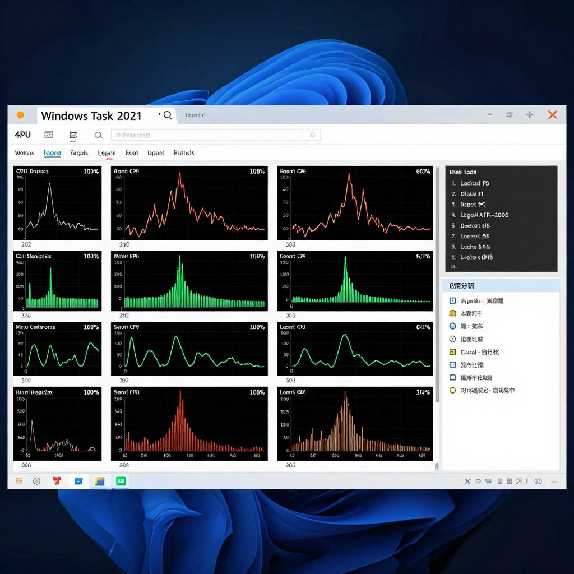Select list row 4 with ATA-2008 text
The height and width of the screenshot is (574, 574).
480,215
